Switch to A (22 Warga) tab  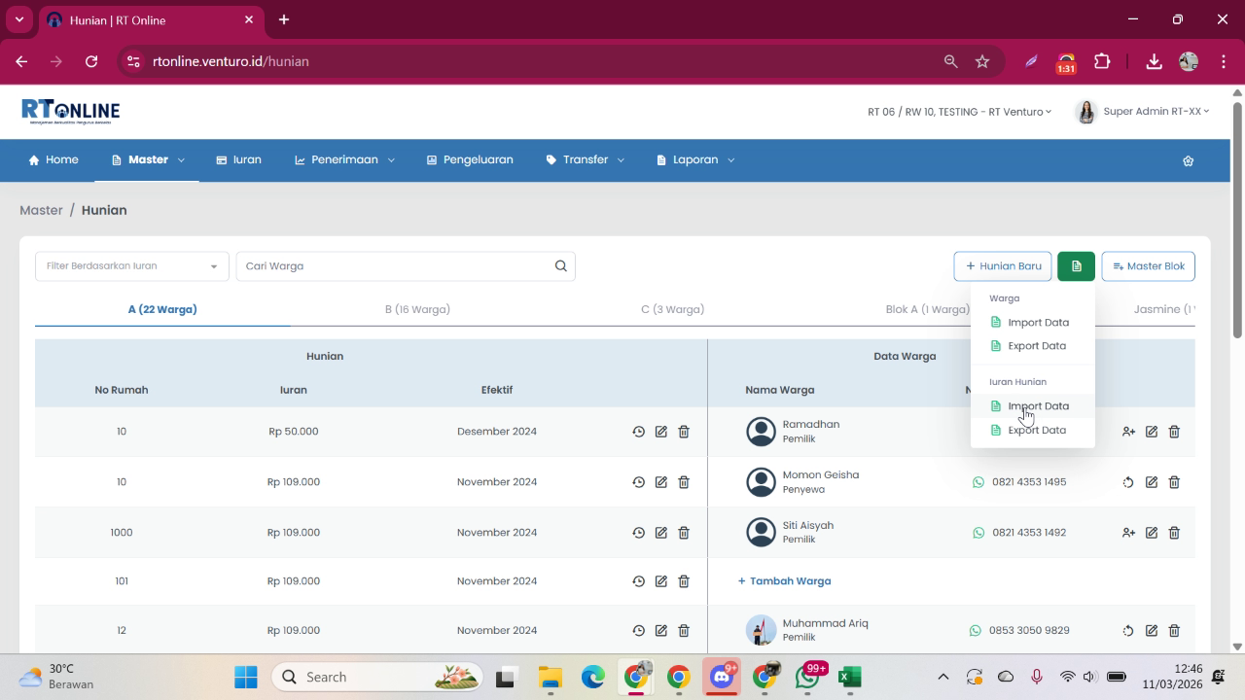(162, 309)
